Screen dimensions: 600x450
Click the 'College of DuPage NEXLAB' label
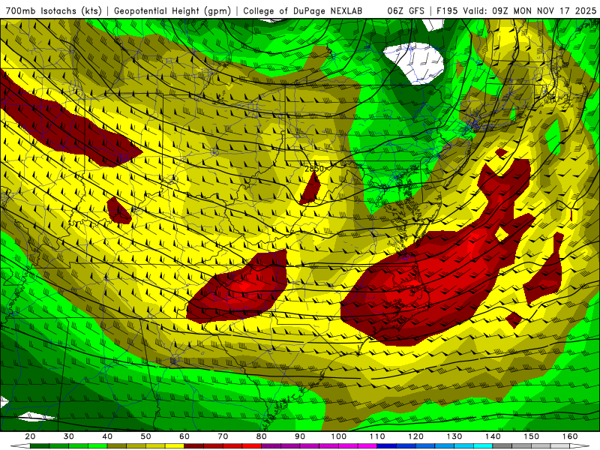tap(303, 11)
